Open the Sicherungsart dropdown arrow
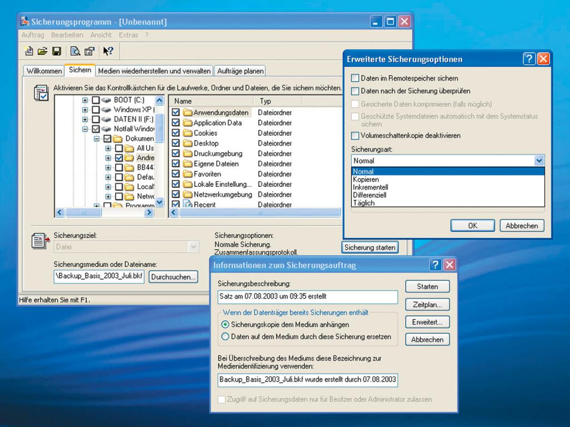The image size is (570, 427). [539, 161]
